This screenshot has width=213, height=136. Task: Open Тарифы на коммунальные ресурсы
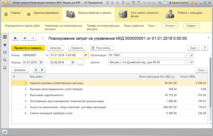103,27
